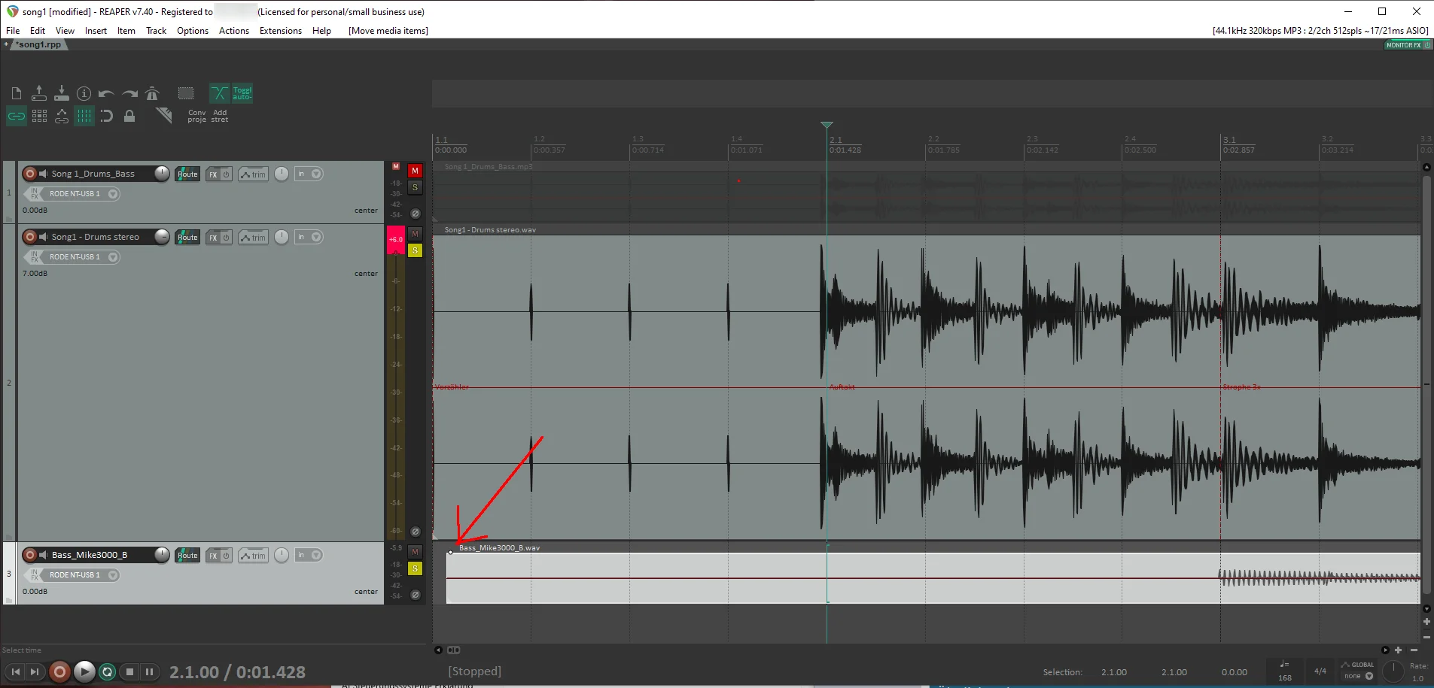Image resolution: width=1434 pixels, height=688 pixels.
Task: Click the Undo arrow in the toolbar
Action: point(106,93)
